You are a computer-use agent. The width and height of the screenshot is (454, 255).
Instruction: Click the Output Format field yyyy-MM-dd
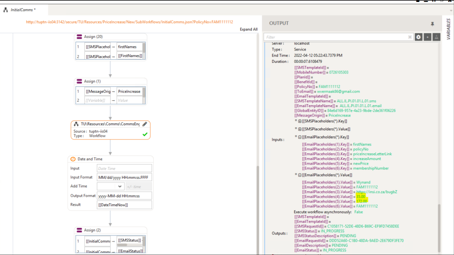124,196
